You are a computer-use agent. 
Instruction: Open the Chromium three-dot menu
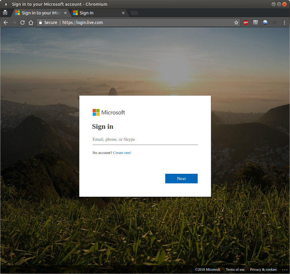[284, 23]
